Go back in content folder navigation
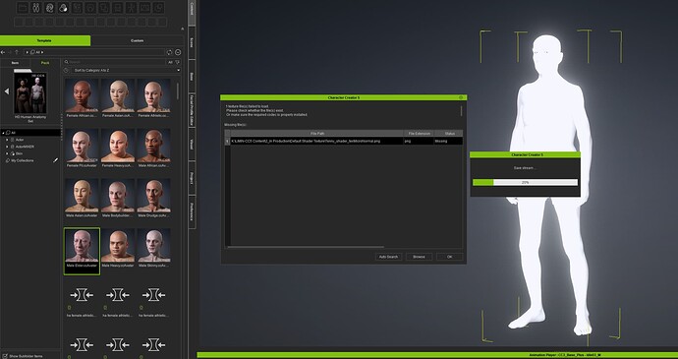The width and height of the screenshot is (678, 359). 3,52
